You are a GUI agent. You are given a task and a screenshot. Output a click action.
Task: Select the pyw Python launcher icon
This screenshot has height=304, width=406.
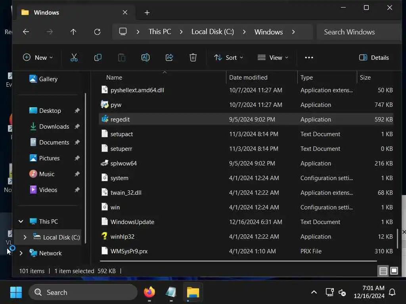[x=105, y=104]
